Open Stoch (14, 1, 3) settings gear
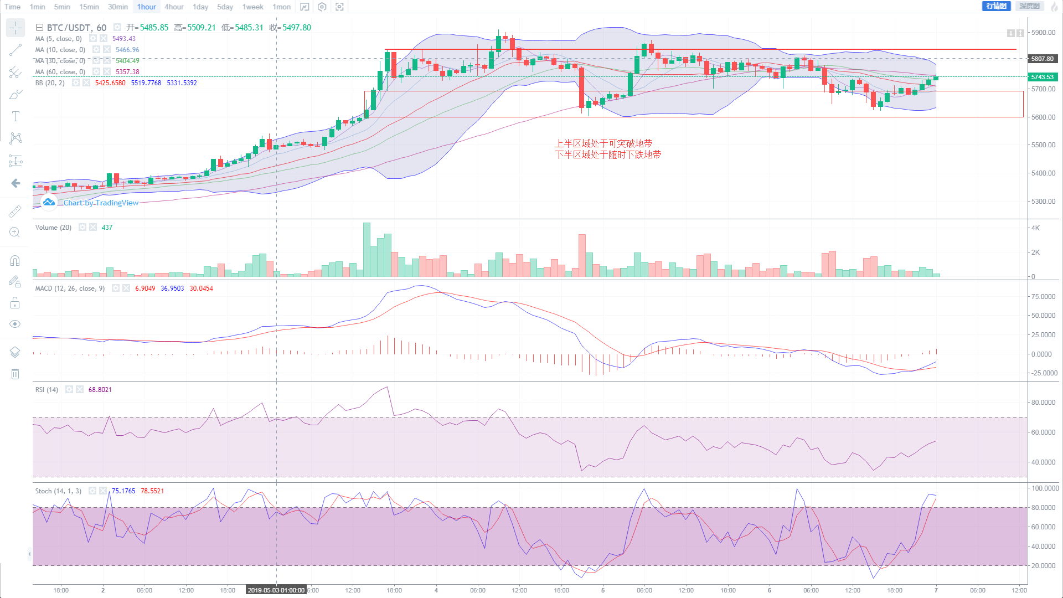This screenshot has width=1063, height=598. coord(92,491)
